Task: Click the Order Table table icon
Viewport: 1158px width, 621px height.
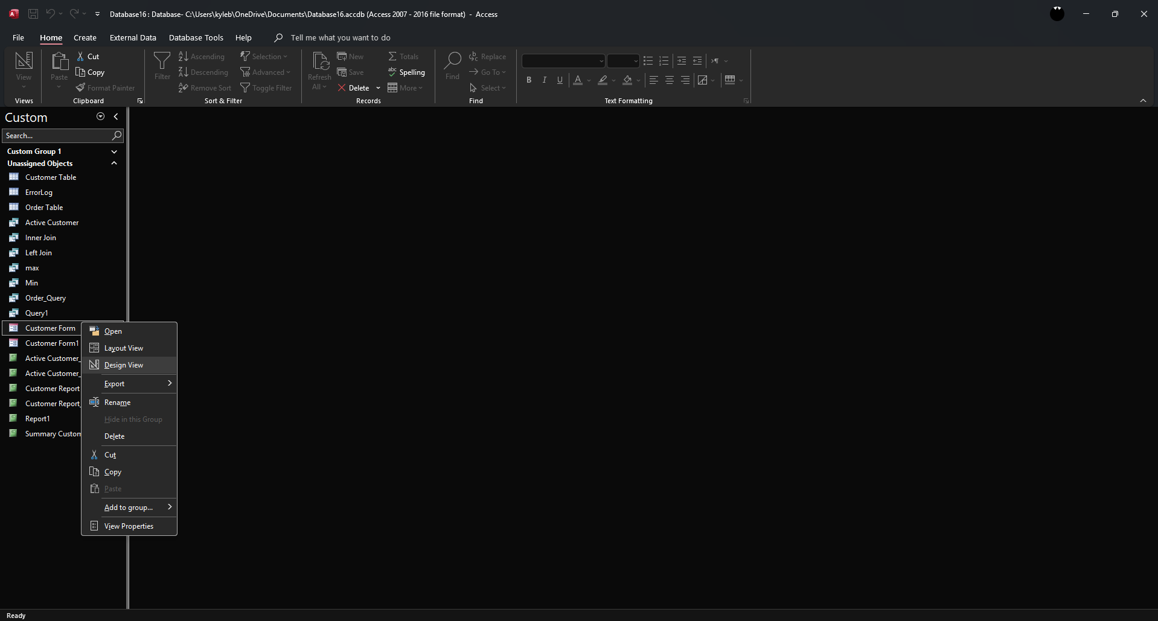Action: click(x=13, y=207)
